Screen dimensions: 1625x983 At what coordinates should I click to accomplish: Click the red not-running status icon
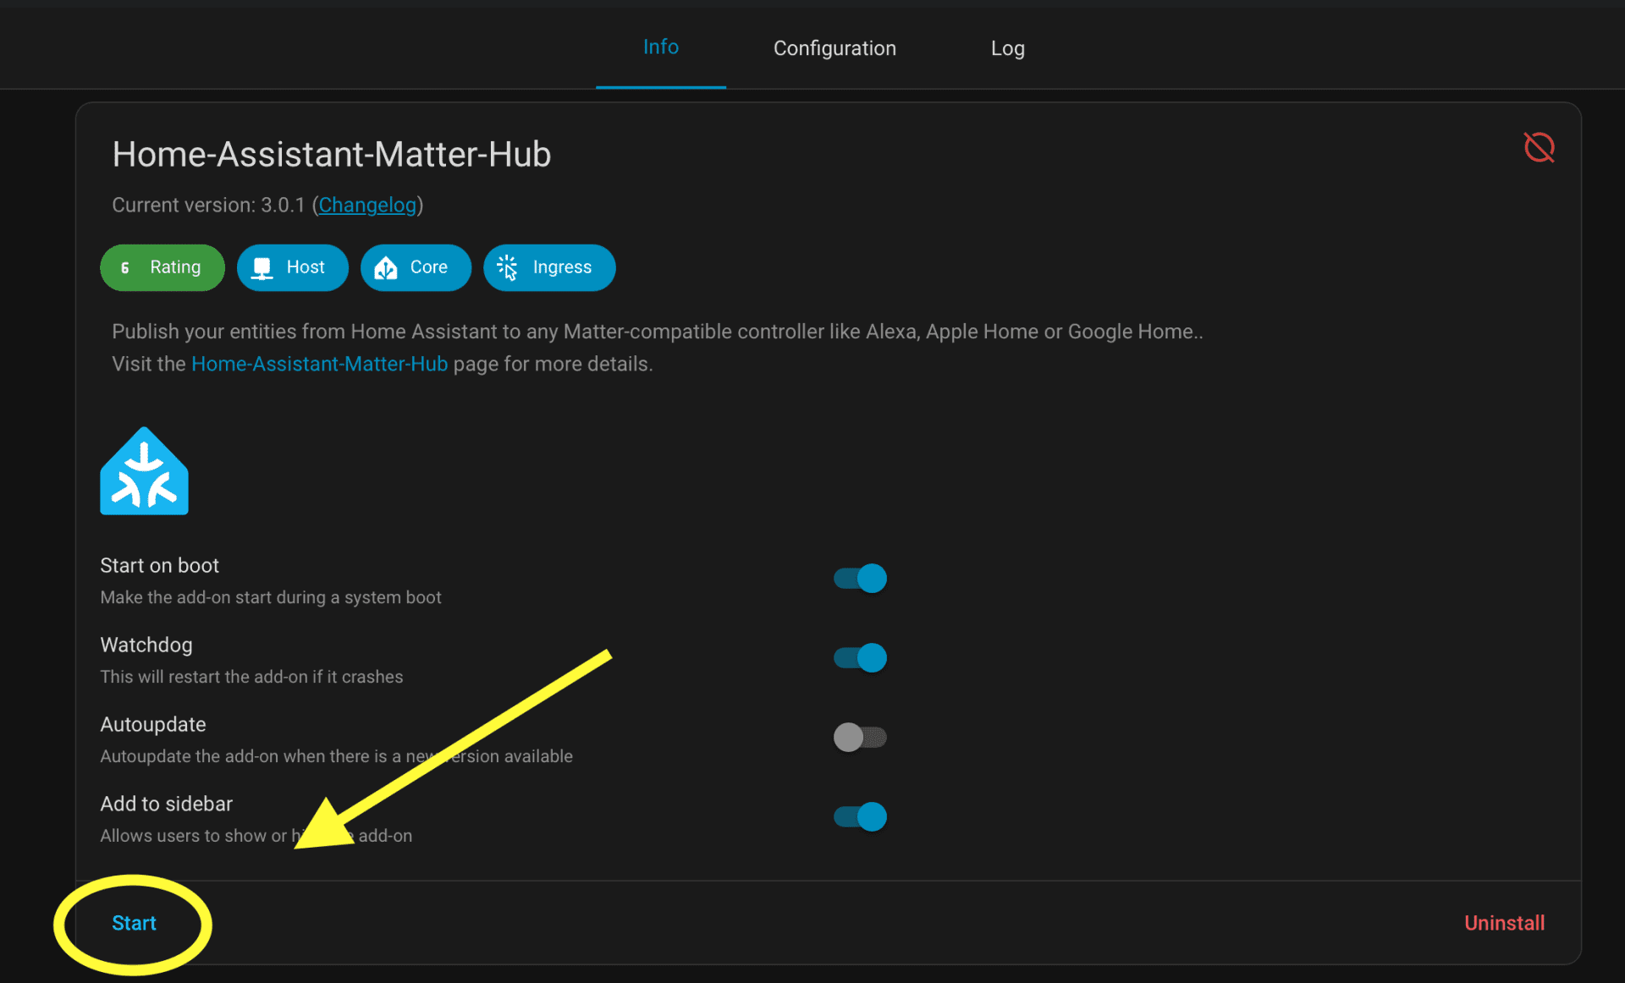1538,147
